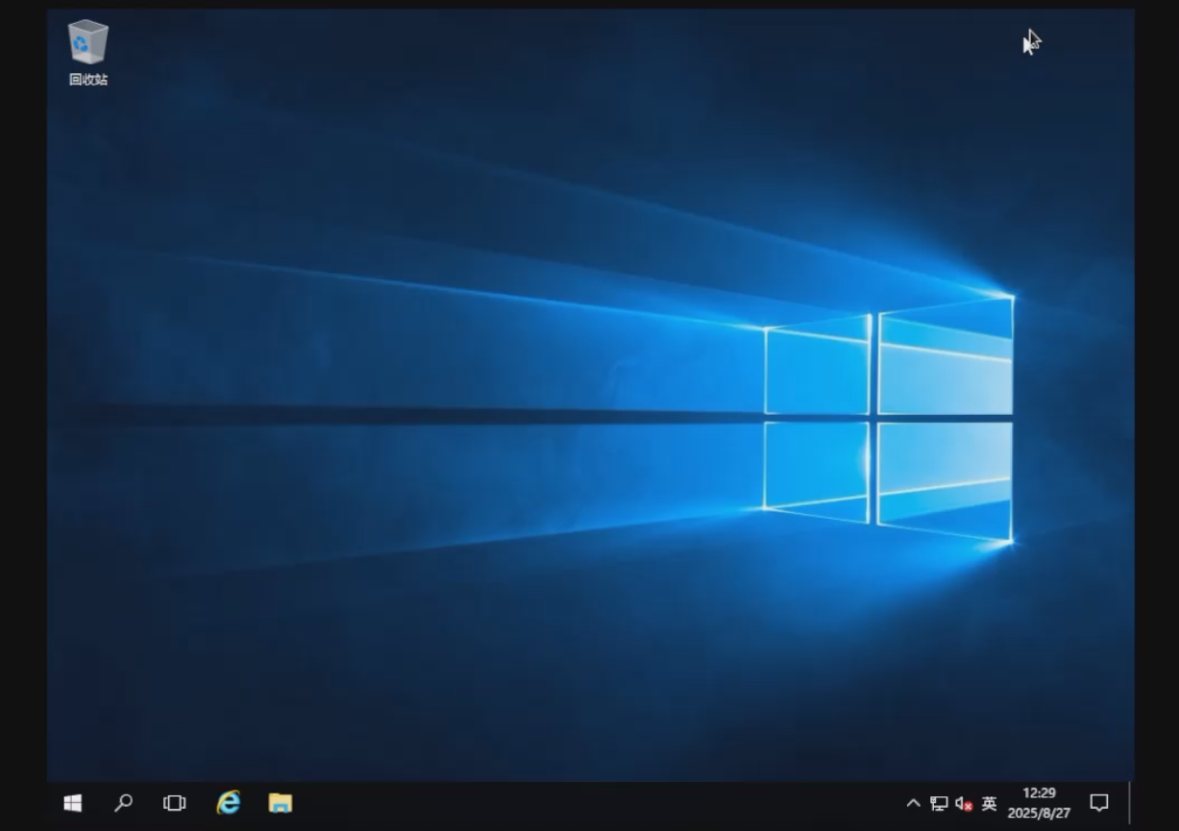Click the upper-left pane of wallpaper logo
Viewport: 1179px width, 831px height.
(x=817, y=370)
